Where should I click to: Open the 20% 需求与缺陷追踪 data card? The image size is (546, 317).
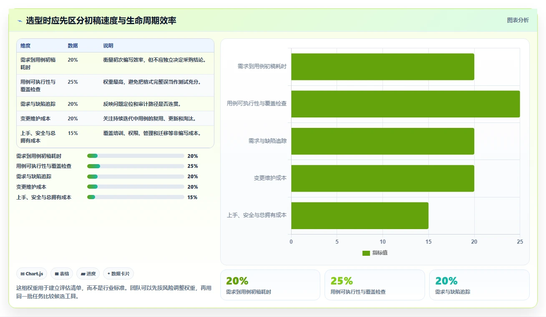coord(479,285)
